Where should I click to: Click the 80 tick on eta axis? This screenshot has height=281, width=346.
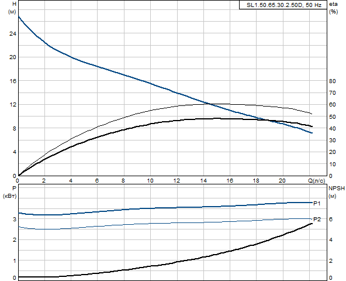pos(333,81)
